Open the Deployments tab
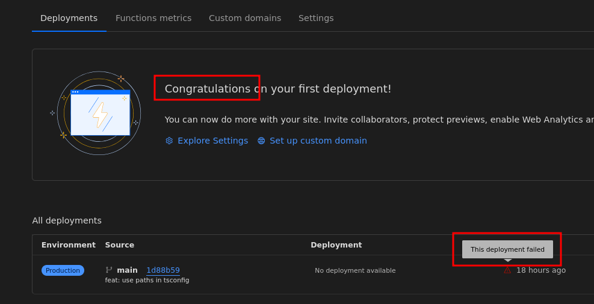 [x=69, y=18]
